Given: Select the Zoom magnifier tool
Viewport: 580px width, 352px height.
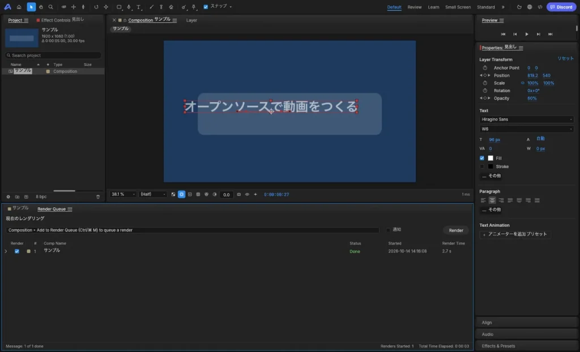Looking at the screenshot, I should tap(50, 7).
